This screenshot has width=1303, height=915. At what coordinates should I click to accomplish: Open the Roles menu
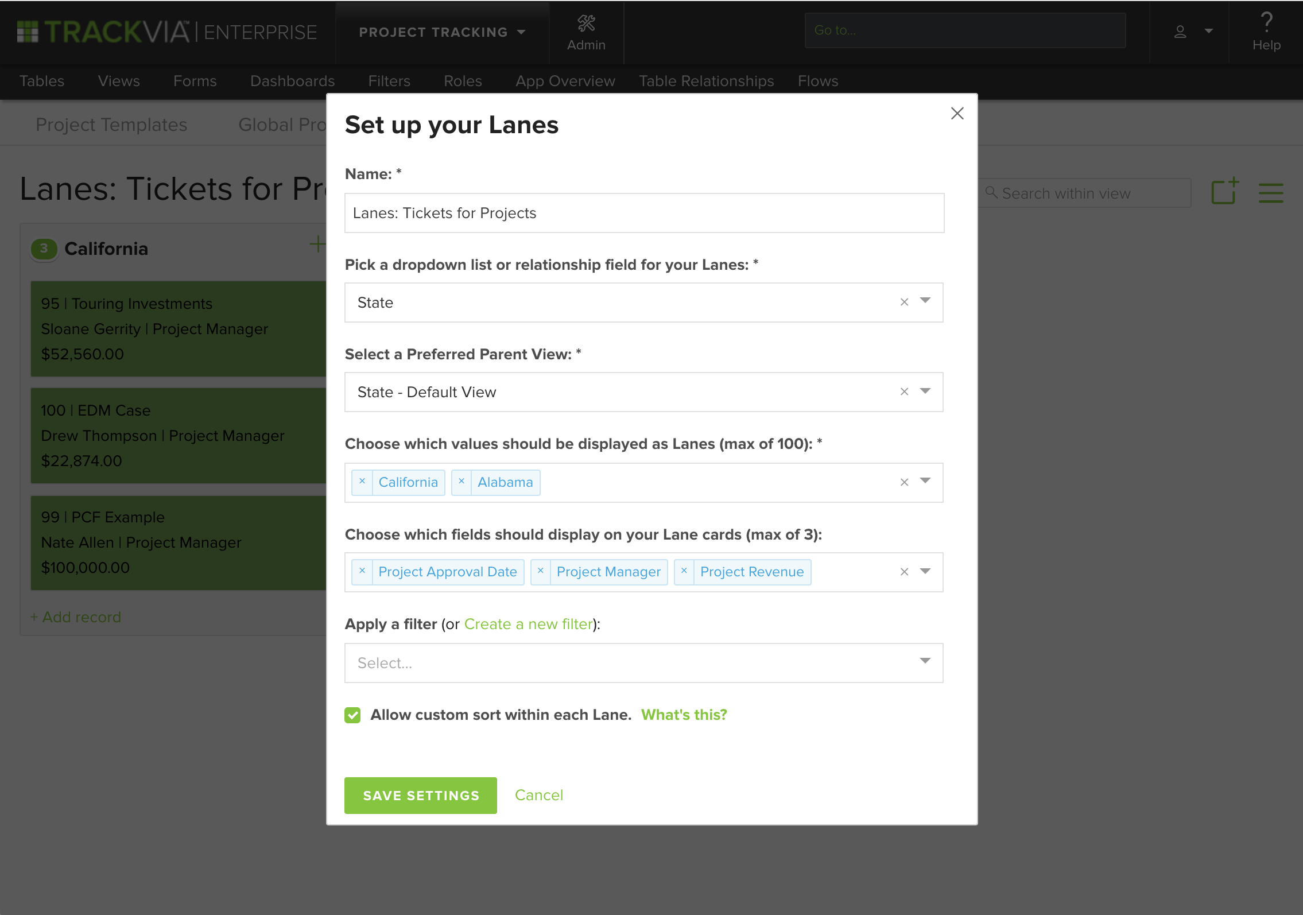point(463,81)
